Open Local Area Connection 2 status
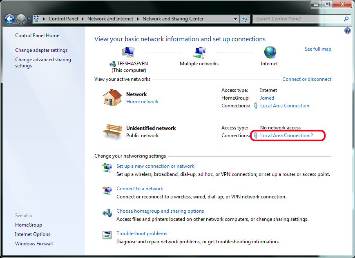Screen dimensions: 355x258 286,136
